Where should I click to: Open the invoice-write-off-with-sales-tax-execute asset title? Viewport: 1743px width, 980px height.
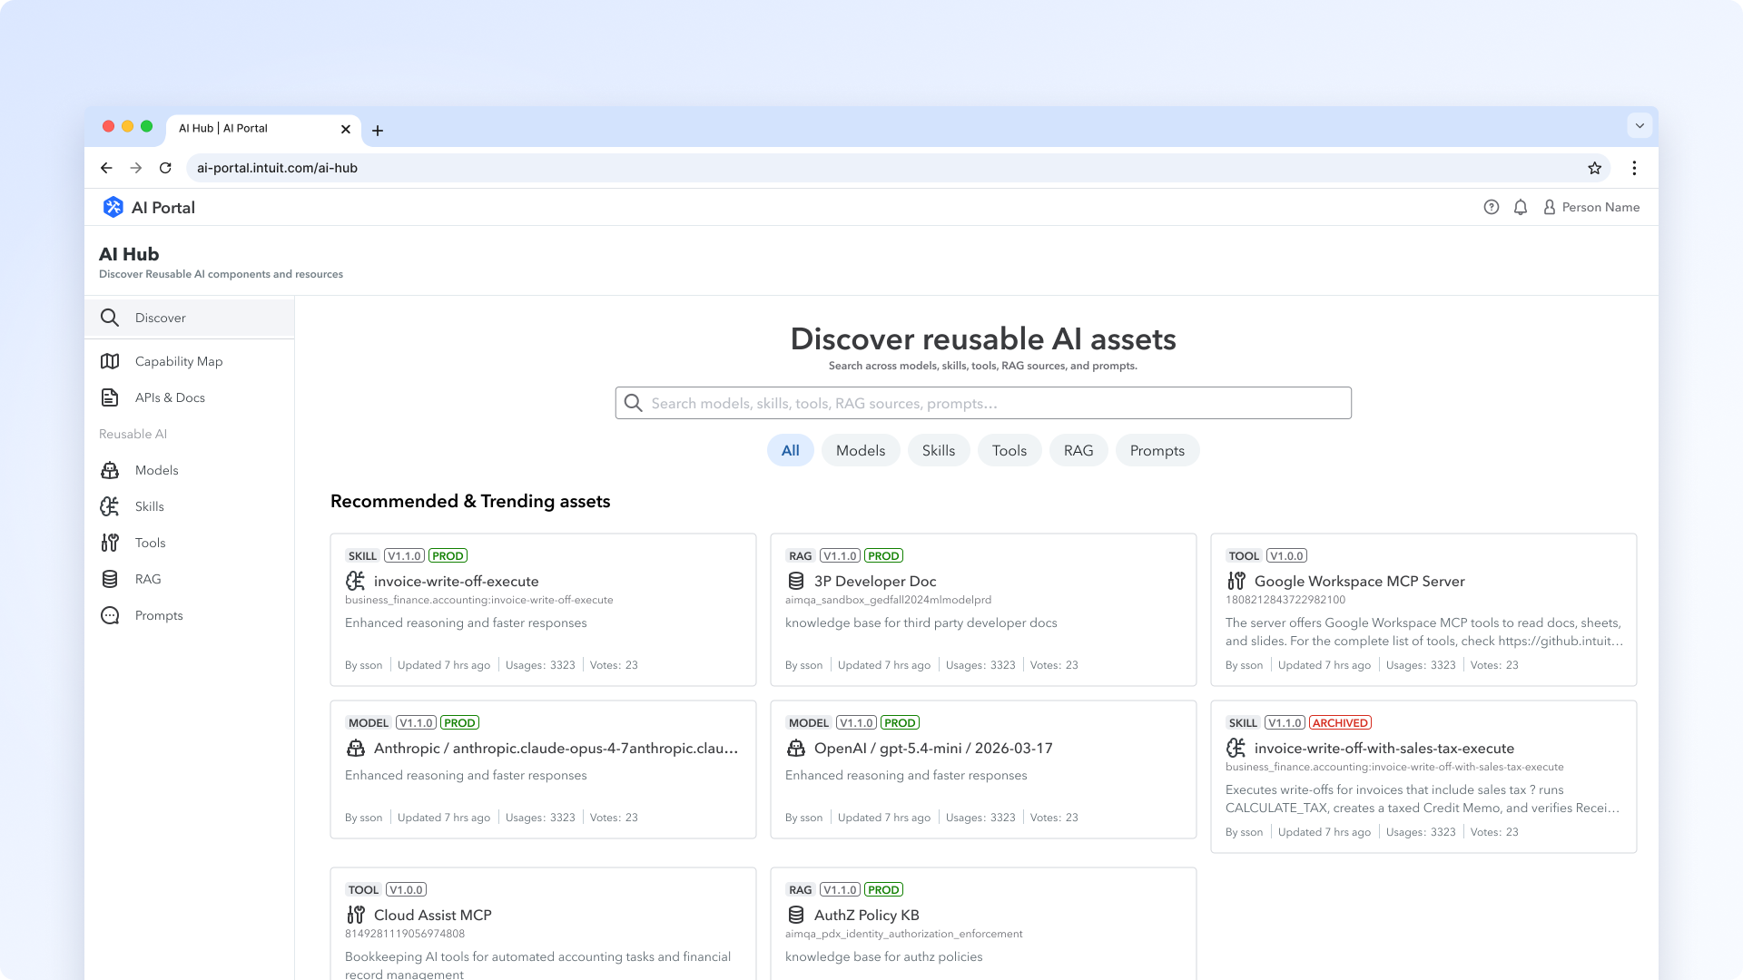[x=1384, y=748]
